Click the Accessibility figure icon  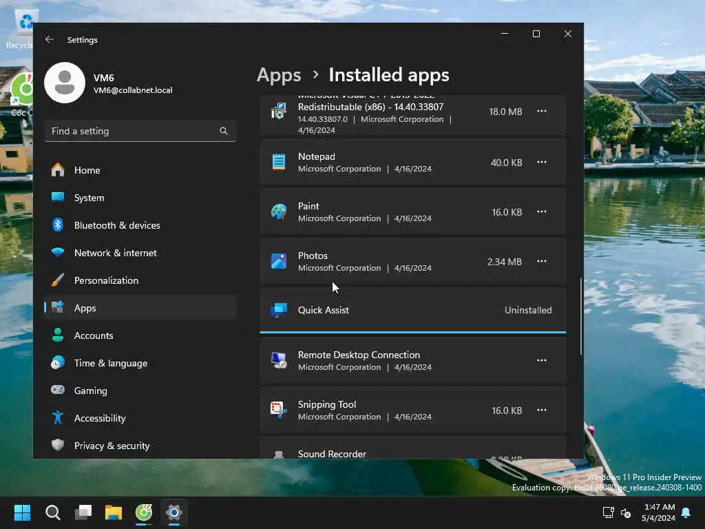point(58,417)
